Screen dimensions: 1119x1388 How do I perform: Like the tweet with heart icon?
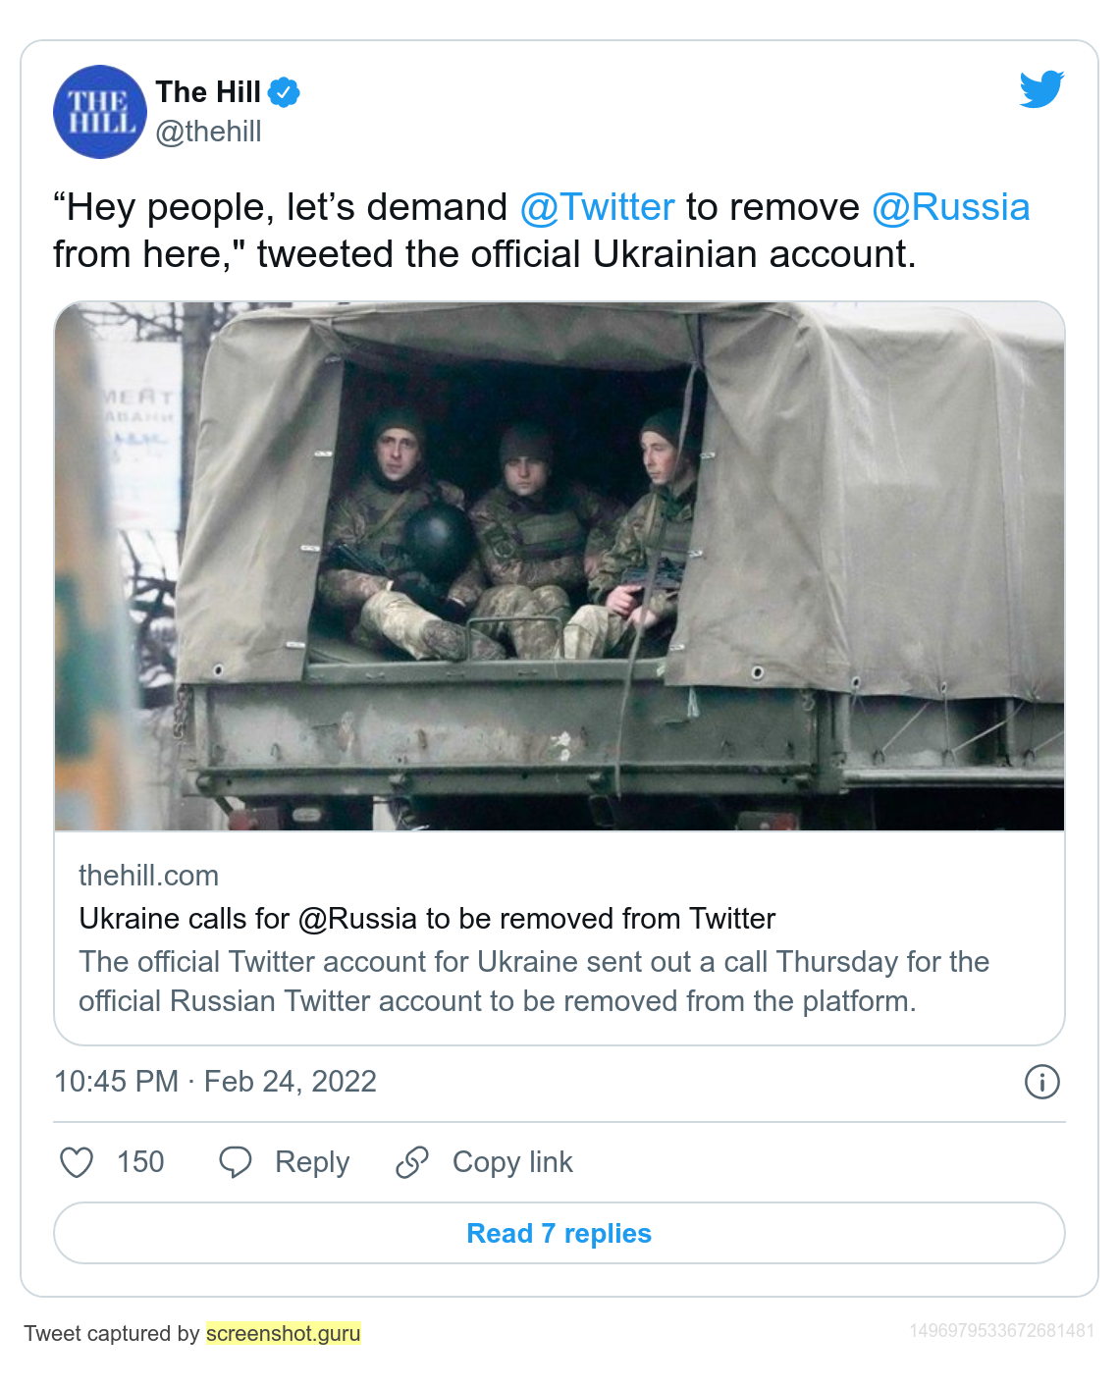click(77, 1162)
